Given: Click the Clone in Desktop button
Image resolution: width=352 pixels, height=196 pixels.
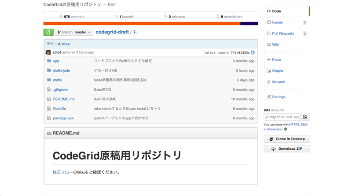Looking at the screenshot, I should (287, 139).
